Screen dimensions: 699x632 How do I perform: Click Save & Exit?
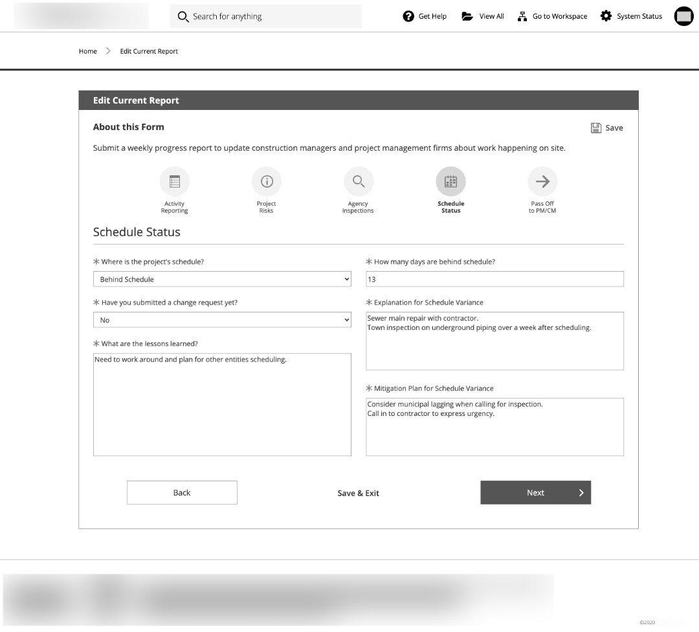(x=358, y=492)
